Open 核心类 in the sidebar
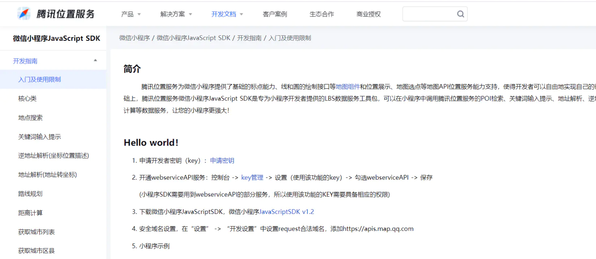Screen dimensions: 596x259 27,98
